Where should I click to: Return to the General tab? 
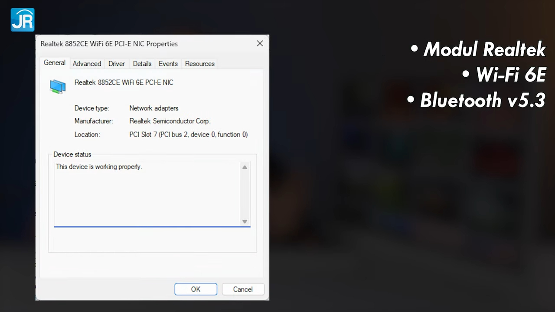[54, 63]
